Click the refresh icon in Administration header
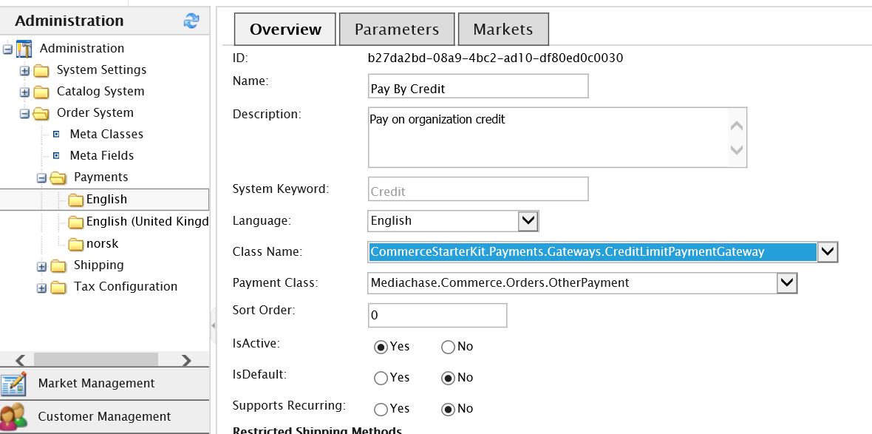The height and width of the screenshot is (434, 872). click(x=191, y=20)
